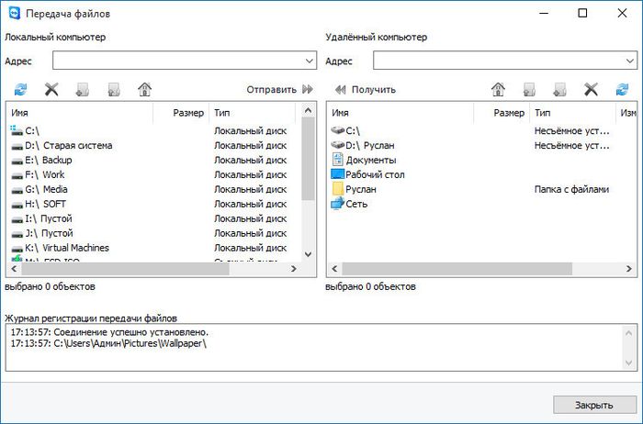Refresh the remote computer file list
The width and height of the screenshot is (643, 424).
(623, 90)
